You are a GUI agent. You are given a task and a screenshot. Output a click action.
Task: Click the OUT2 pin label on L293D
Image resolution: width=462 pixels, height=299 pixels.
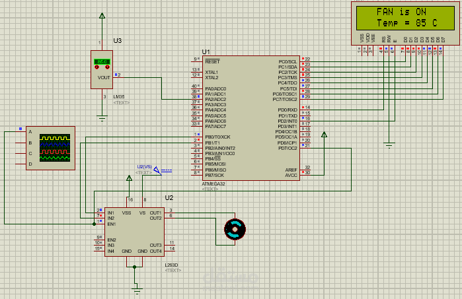click(155, 218)
